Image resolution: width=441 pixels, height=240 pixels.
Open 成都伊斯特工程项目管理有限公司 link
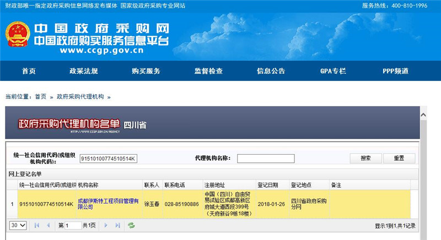[107, 204]
